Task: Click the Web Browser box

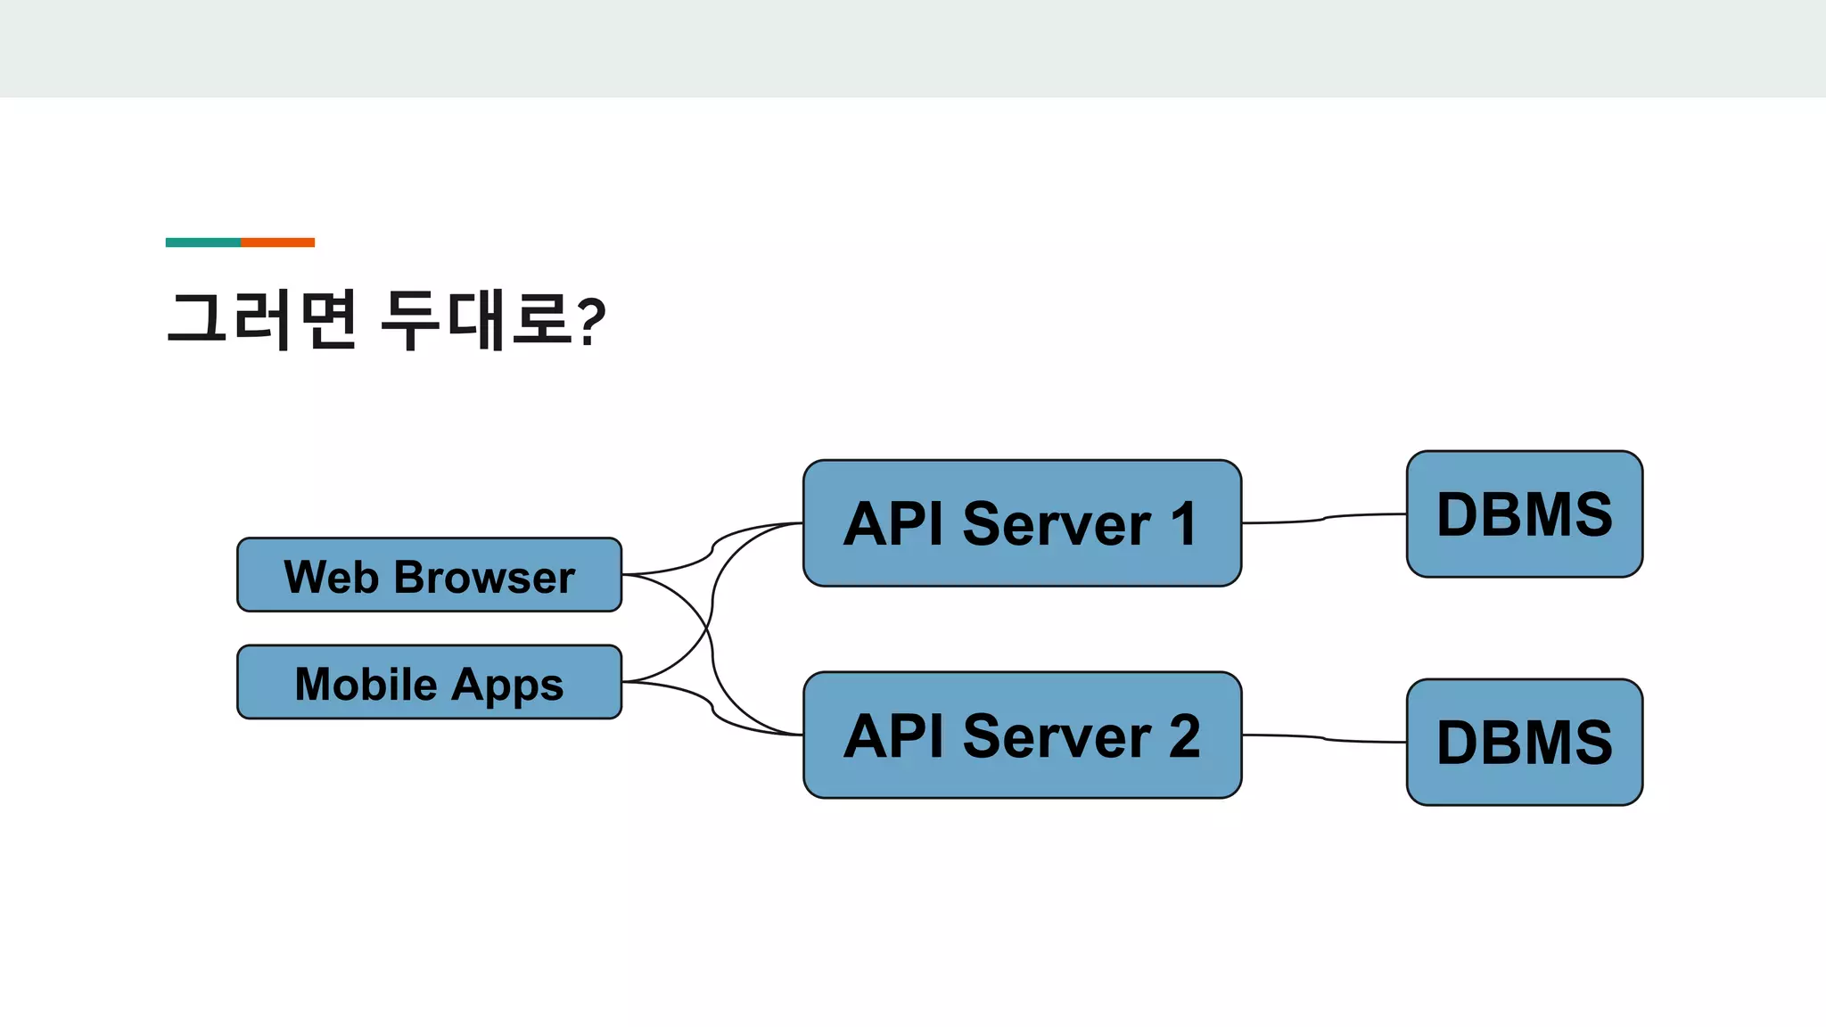Action: [x=429, y=575]
